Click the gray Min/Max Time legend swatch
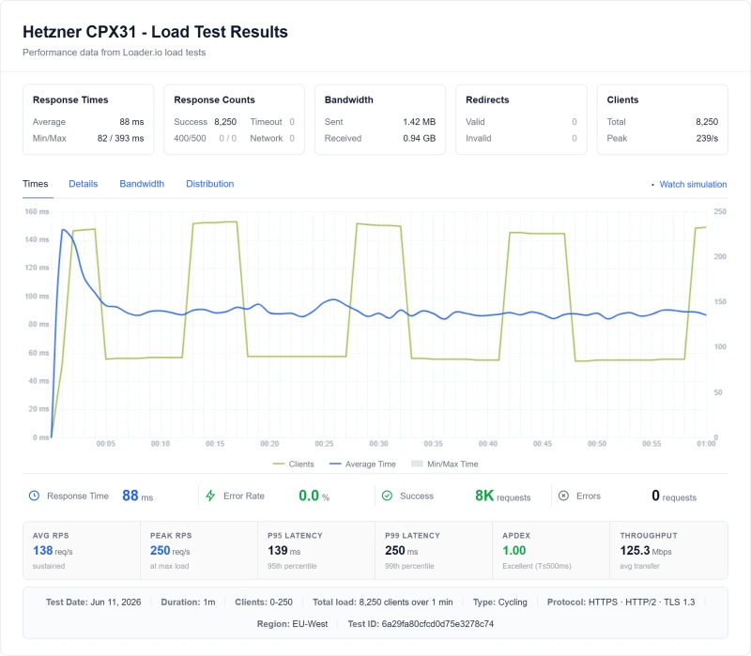 coord(417,464)
